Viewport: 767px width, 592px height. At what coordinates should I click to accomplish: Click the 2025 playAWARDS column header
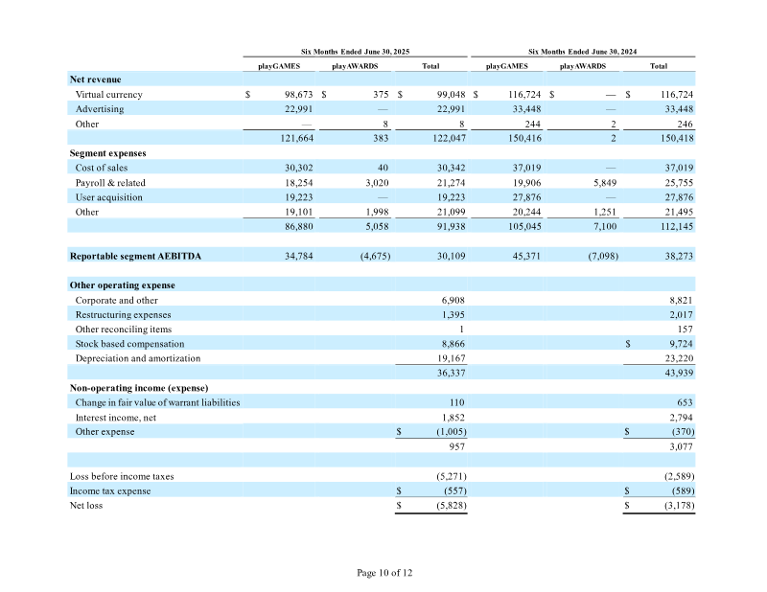[355, 66]
